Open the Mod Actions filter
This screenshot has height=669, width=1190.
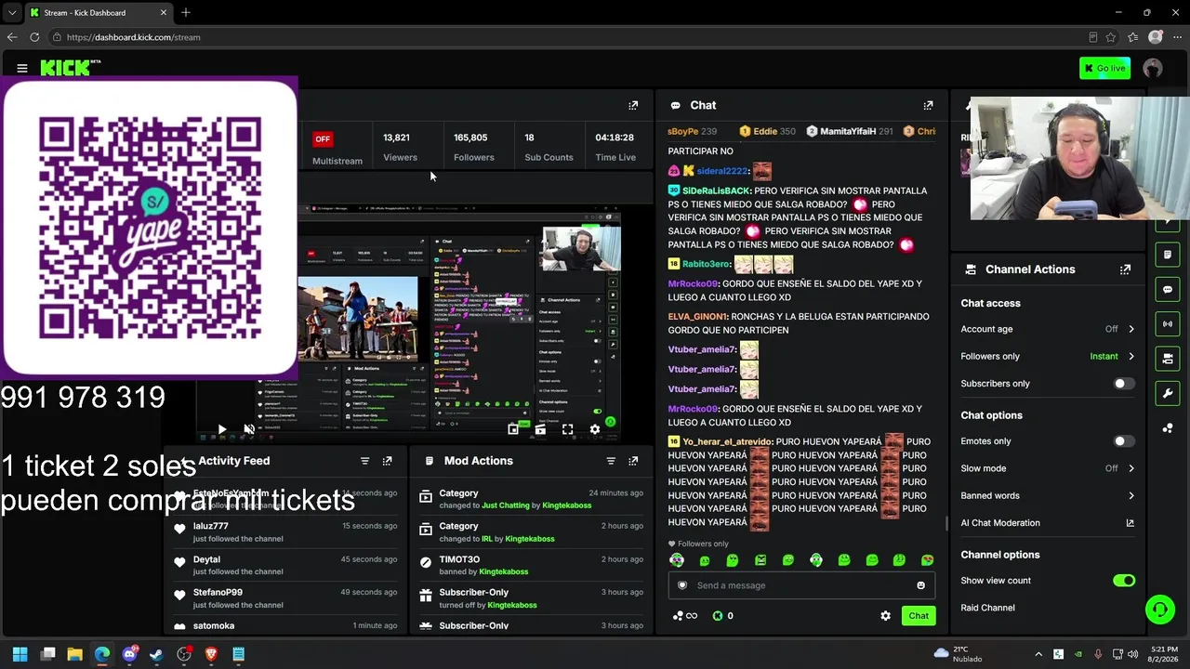click(x=611, y=461)
